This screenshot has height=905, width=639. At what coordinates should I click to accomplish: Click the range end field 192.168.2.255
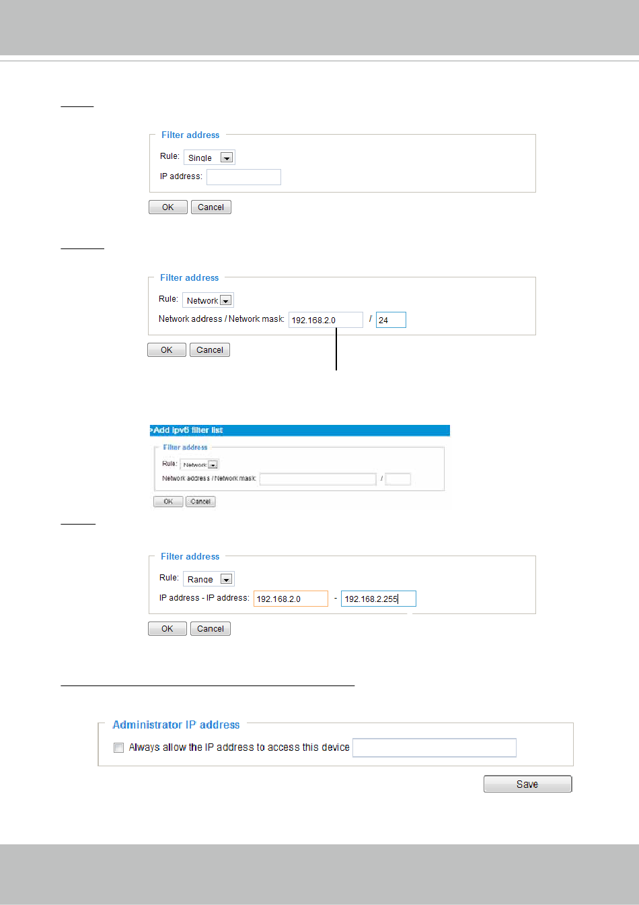click(x=379, y=599)
